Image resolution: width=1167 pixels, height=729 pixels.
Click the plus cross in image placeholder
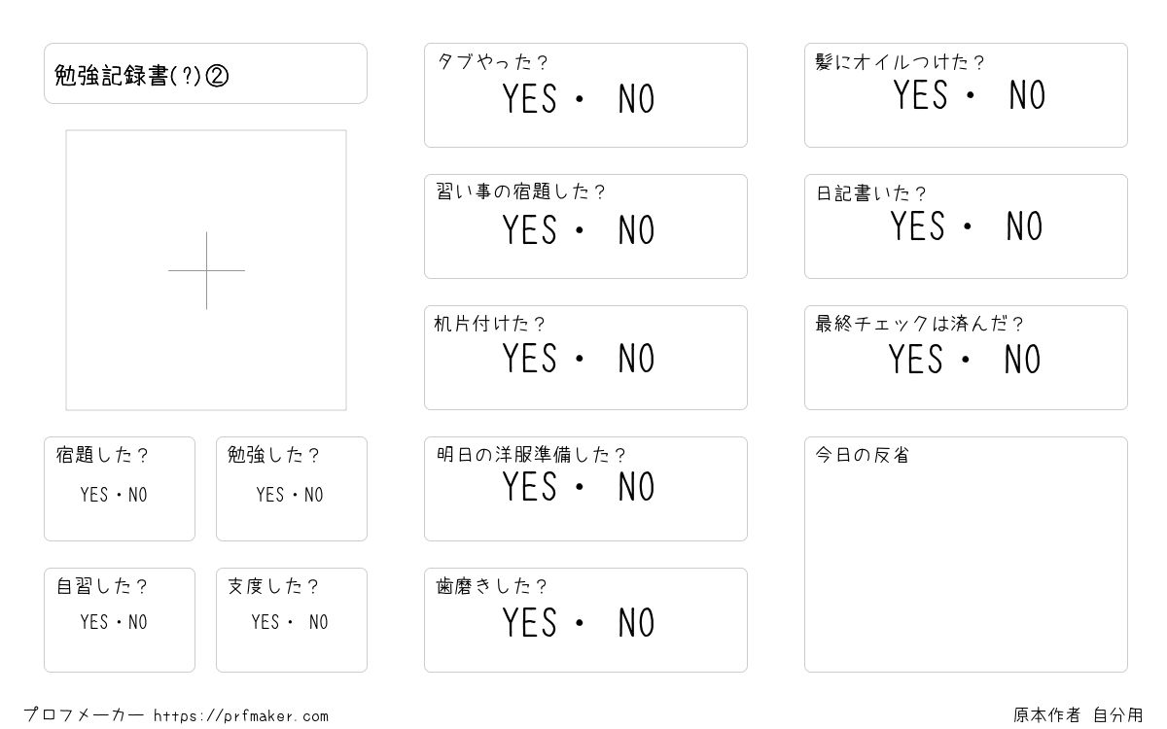(x=206, y=270)
